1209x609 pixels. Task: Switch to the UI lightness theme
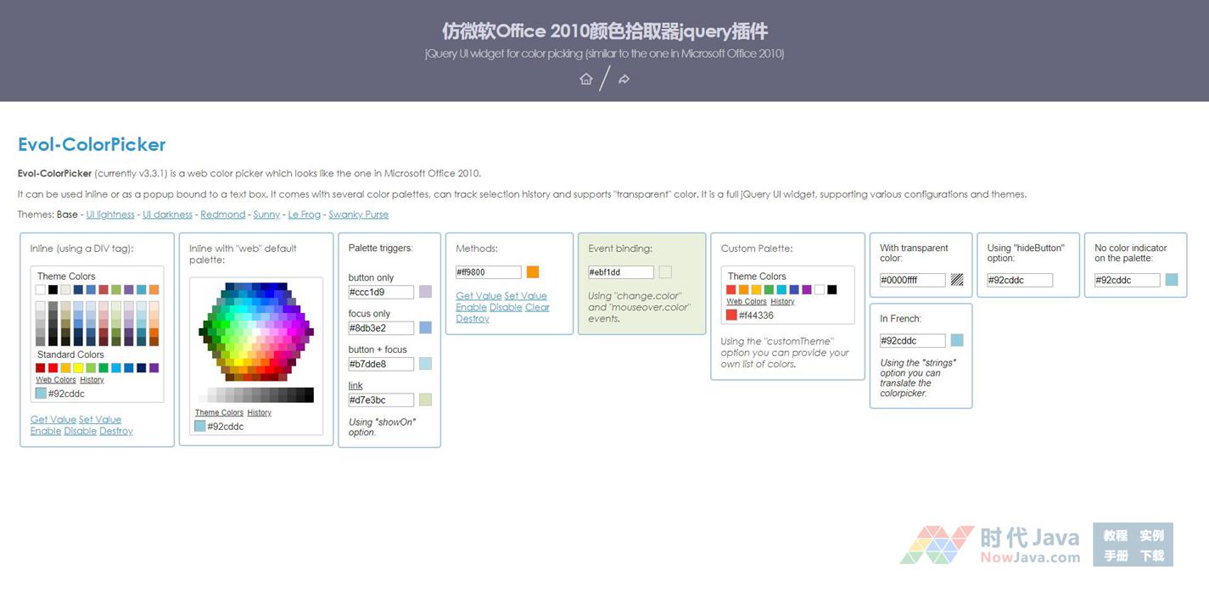[x=110, y=215]
